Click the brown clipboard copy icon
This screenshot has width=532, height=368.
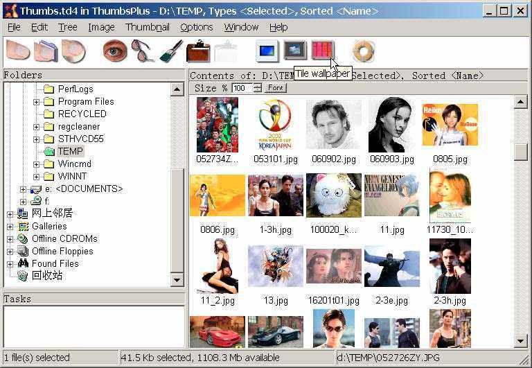tap(198, 51)
